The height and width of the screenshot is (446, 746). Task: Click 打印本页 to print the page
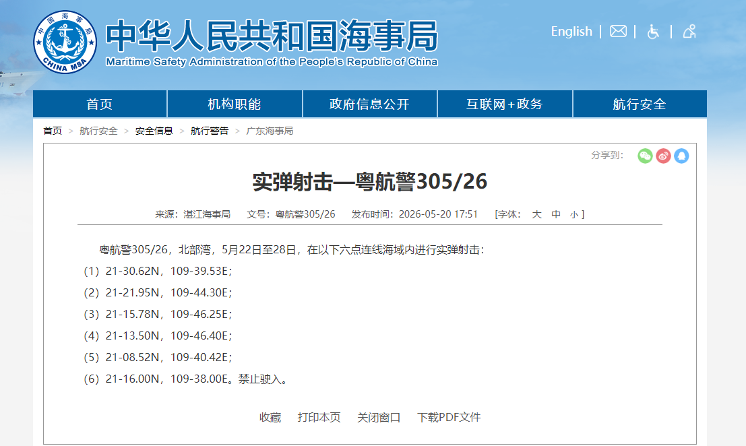point(319,418)
